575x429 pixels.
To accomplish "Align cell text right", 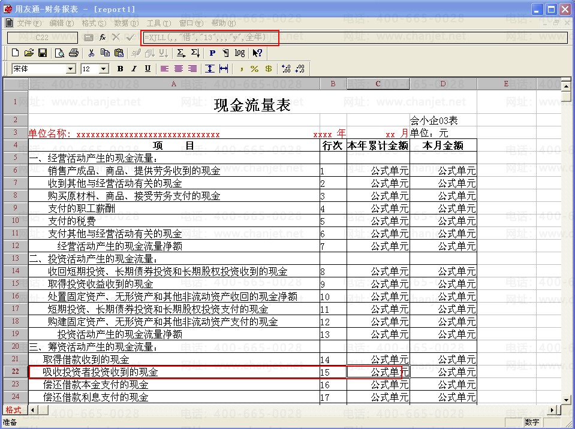I will [x=192, y=68].
